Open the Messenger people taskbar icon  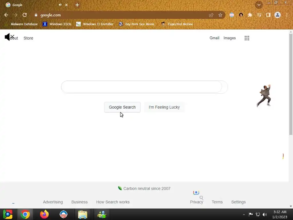(x=102, y=214)
